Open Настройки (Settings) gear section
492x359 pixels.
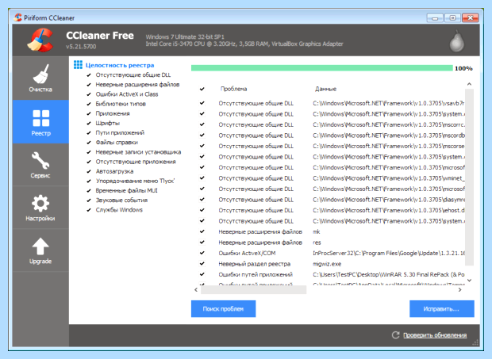coord(40,208)
